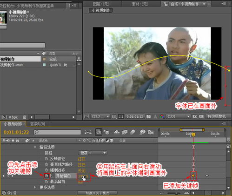Go to next keyframe arrow
Screen dimensions: 232x196
[13, 176]
